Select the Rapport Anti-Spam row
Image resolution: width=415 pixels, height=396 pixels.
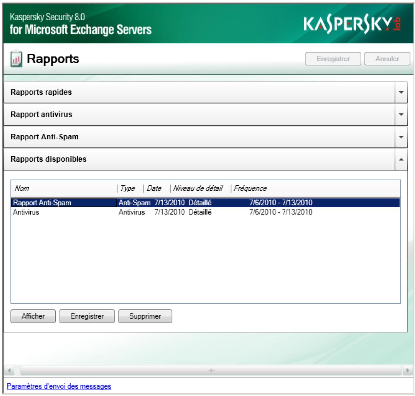tap(205, 203)
